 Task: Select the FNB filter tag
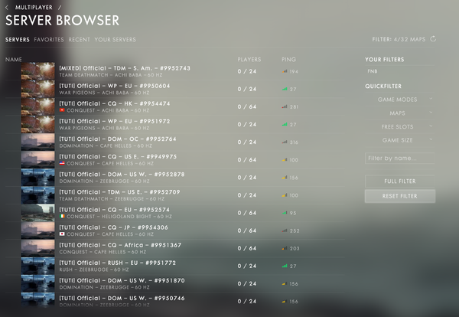[x=373, y=71]
